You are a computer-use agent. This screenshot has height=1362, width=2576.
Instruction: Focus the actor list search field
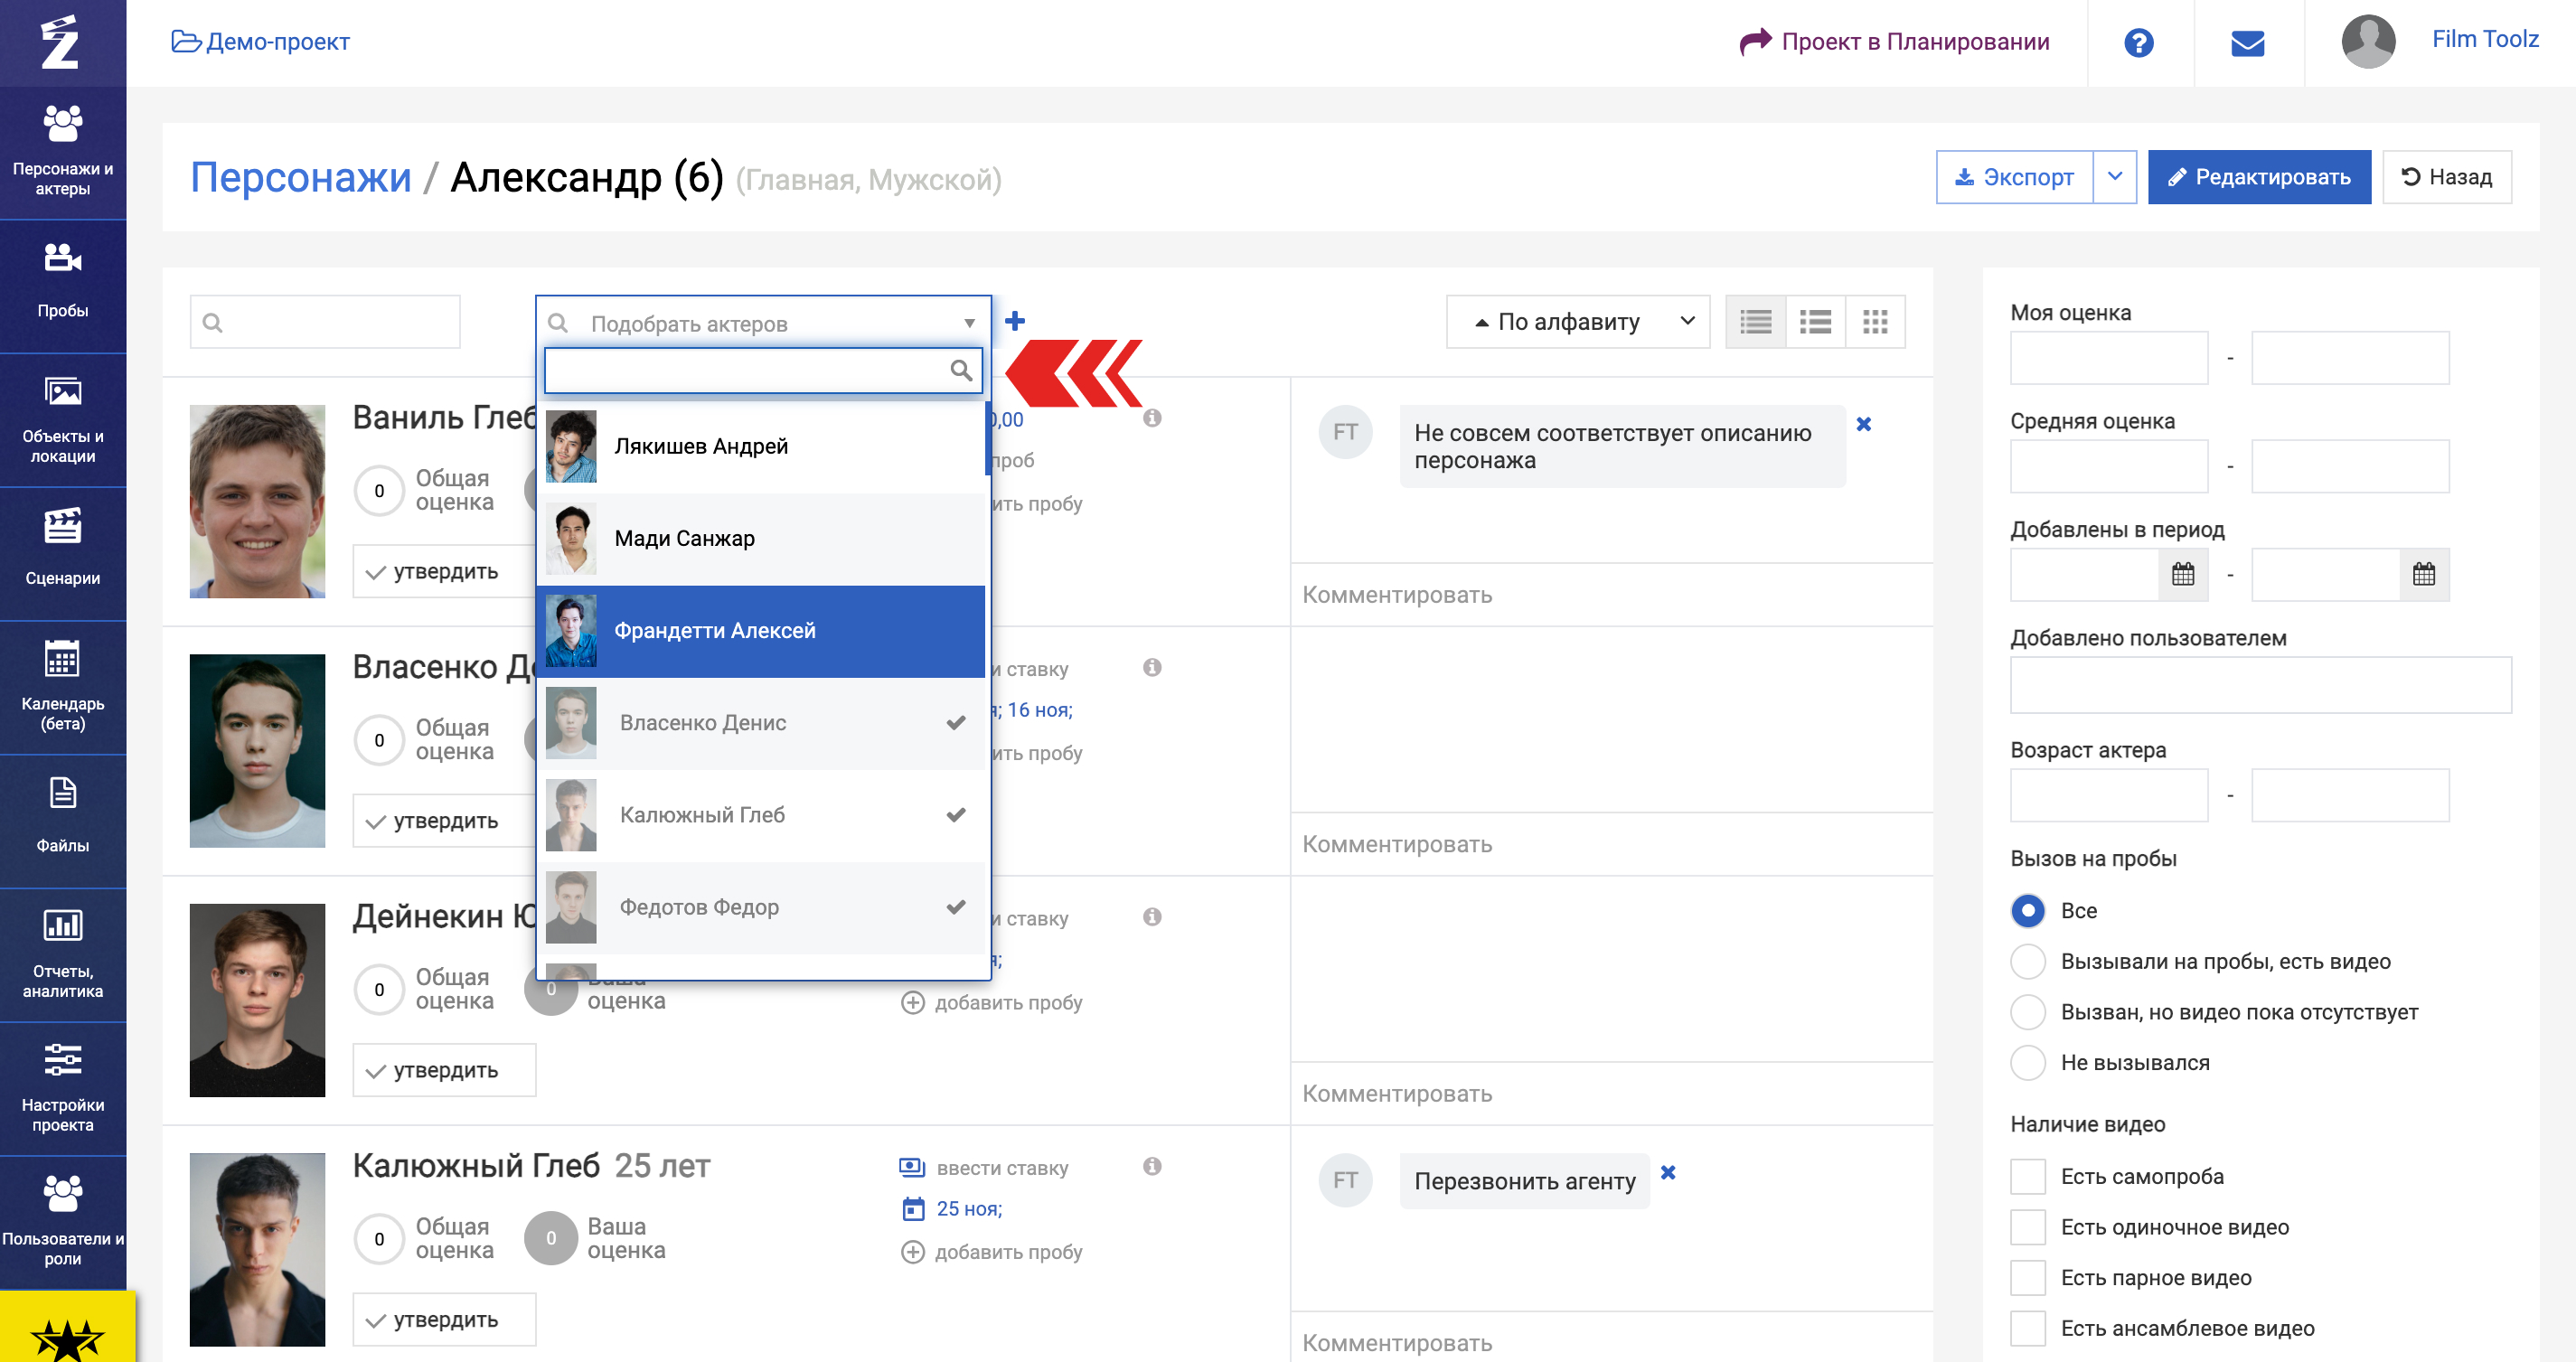(x=325, y=322)
